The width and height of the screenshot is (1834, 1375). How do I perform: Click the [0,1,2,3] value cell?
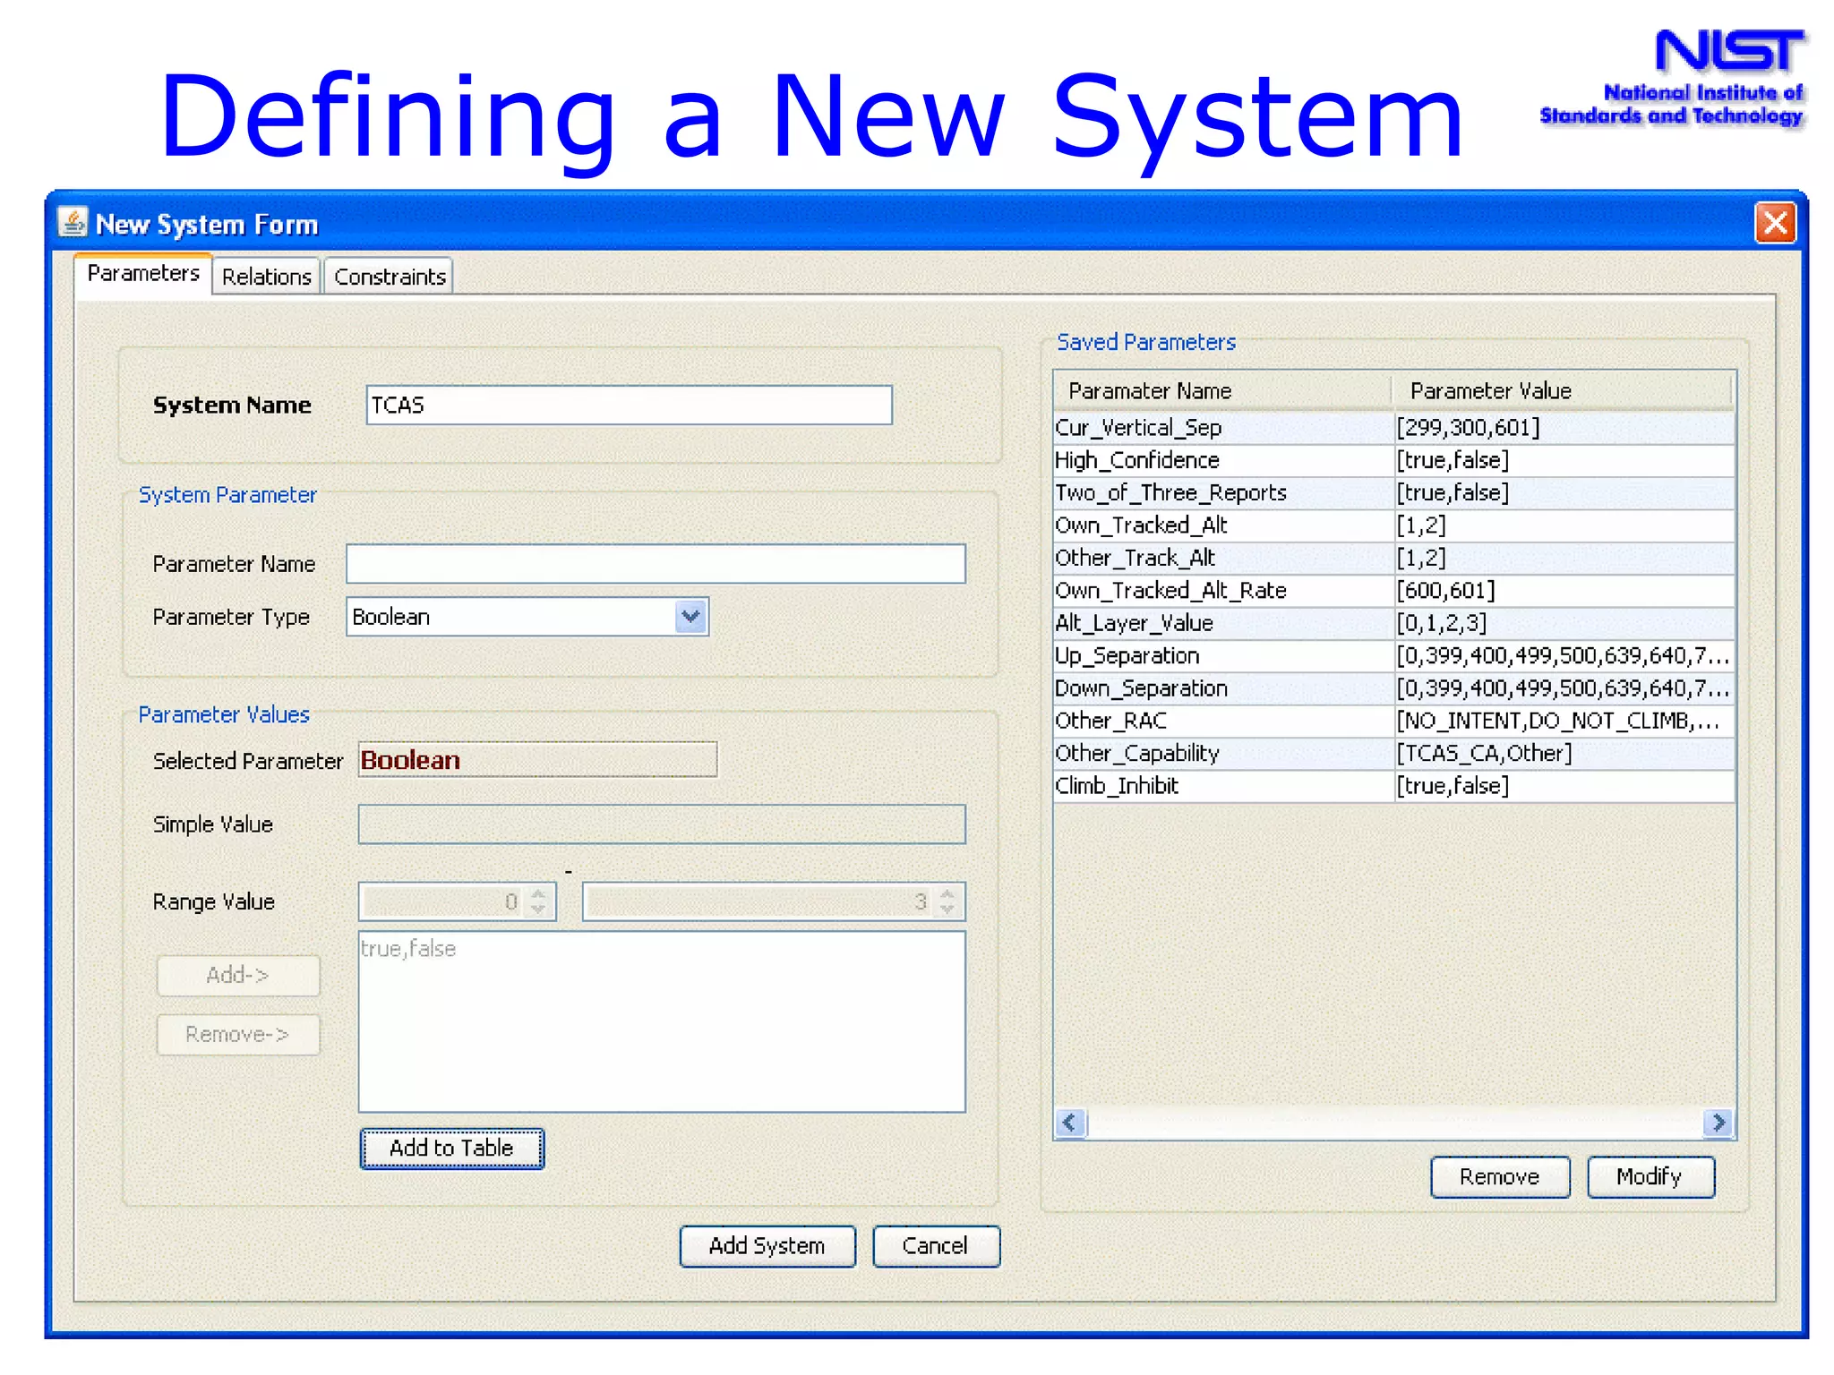pos(1564,623)
